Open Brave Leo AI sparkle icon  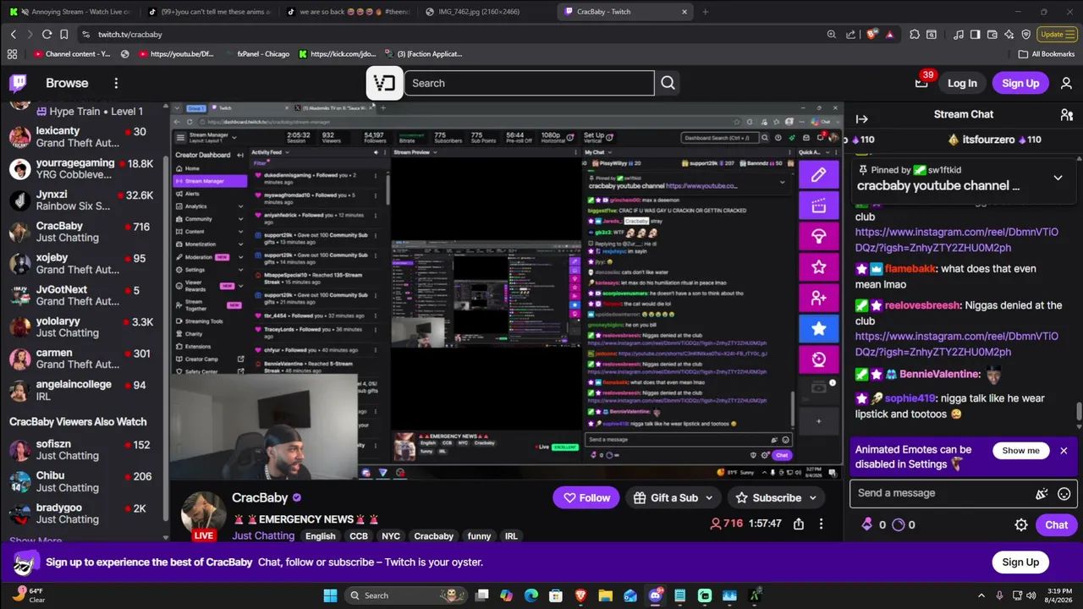(x=1009, y=35)
